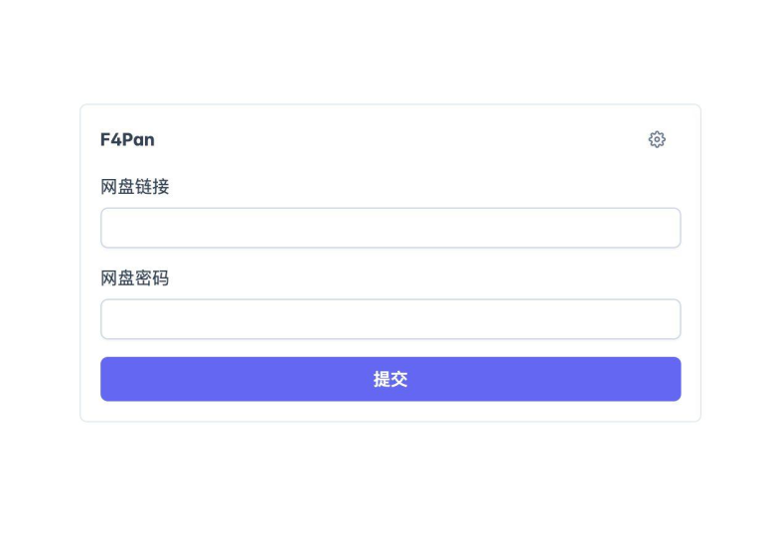Activate the field below 网盘链接
770x547 pixels.
point(390,228)
